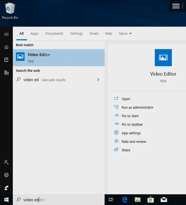Open Microsoft Store from the taskbar

click(x=150, y=200)
